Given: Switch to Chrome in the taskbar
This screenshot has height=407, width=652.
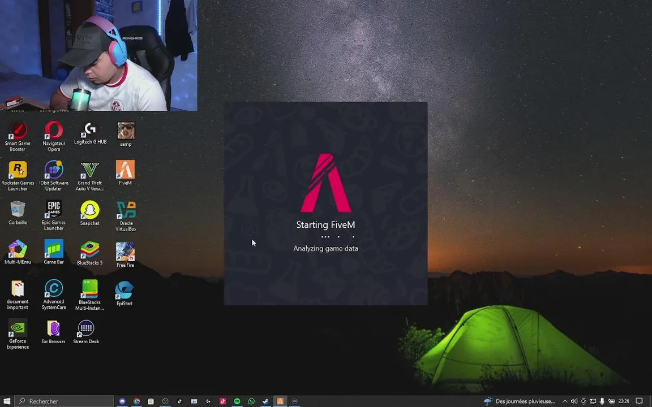Looking at the screenshot, I should coord(136,401).
